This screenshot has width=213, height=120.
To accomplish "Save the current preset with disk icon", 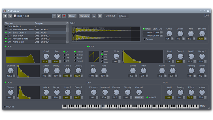I will point(59,16).
